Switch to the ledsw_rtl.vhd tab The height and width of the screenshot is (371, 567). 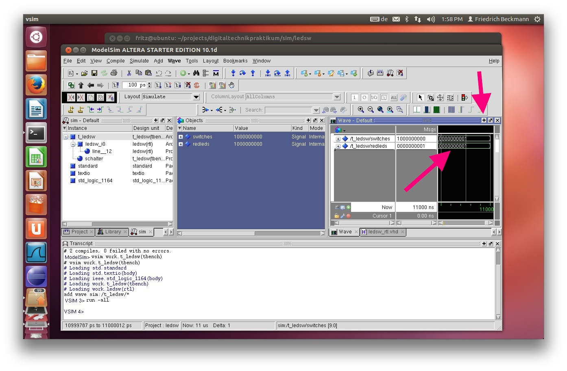(x=382, y=232)
